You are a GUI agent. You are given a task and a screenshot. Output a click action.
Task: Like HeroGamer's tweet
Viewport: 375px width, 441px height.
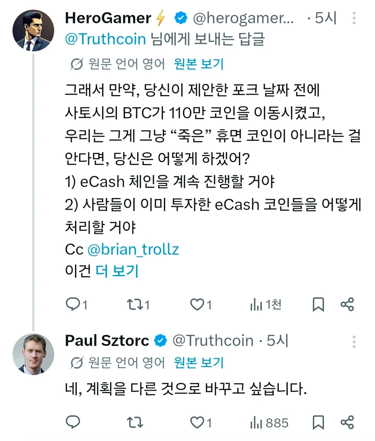[197, 304]
